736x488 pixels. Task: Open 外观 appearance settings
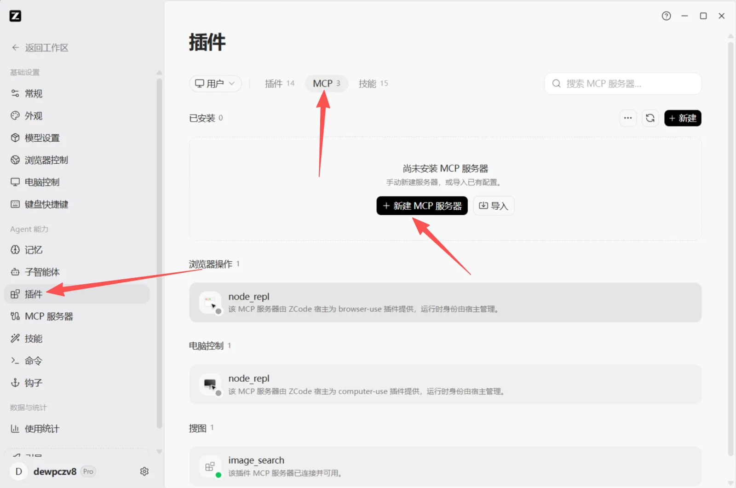[77, 116]
